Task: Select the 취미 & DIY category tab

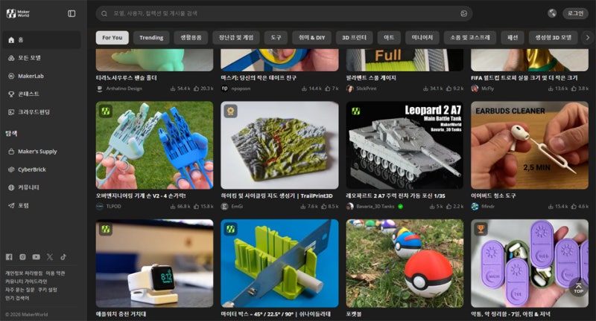Action: pos(311,37)
